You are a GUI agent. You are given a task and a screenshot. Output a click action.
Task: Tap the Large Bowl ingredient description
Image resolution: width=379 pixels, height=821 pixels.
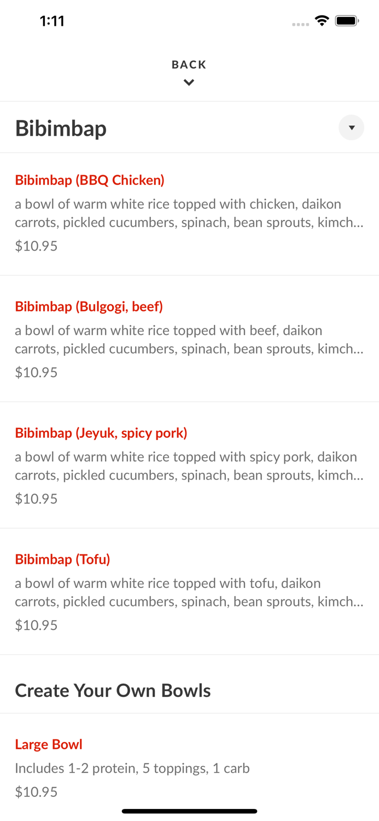[x=132, y=768]
